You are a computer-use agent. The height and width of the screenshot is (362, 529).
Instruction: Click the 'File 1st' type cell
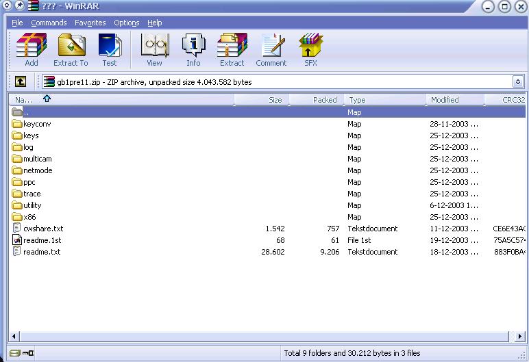pos(359,240)
